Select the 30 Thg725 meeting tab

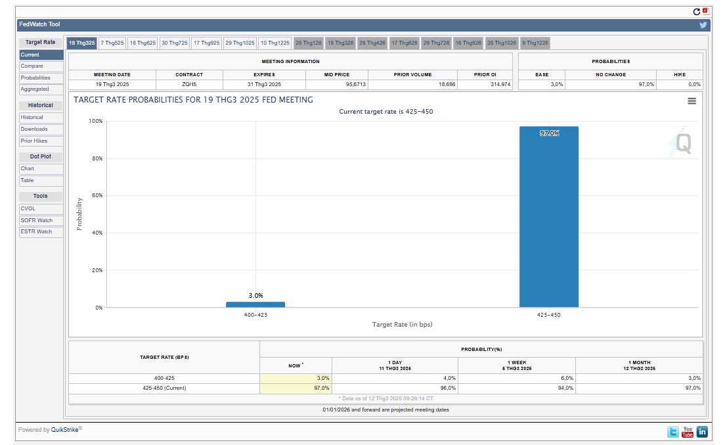(x=174, y=43)
